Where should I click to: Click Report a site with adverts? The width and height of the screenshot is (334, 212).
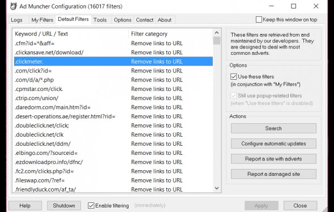point(273,159)
